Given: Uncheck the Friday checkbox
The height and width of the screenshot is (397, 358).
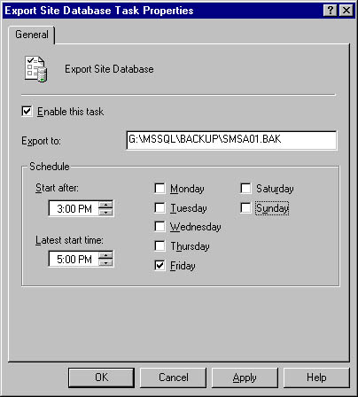Looking at the screenshot, I should (x=160, y=266).
